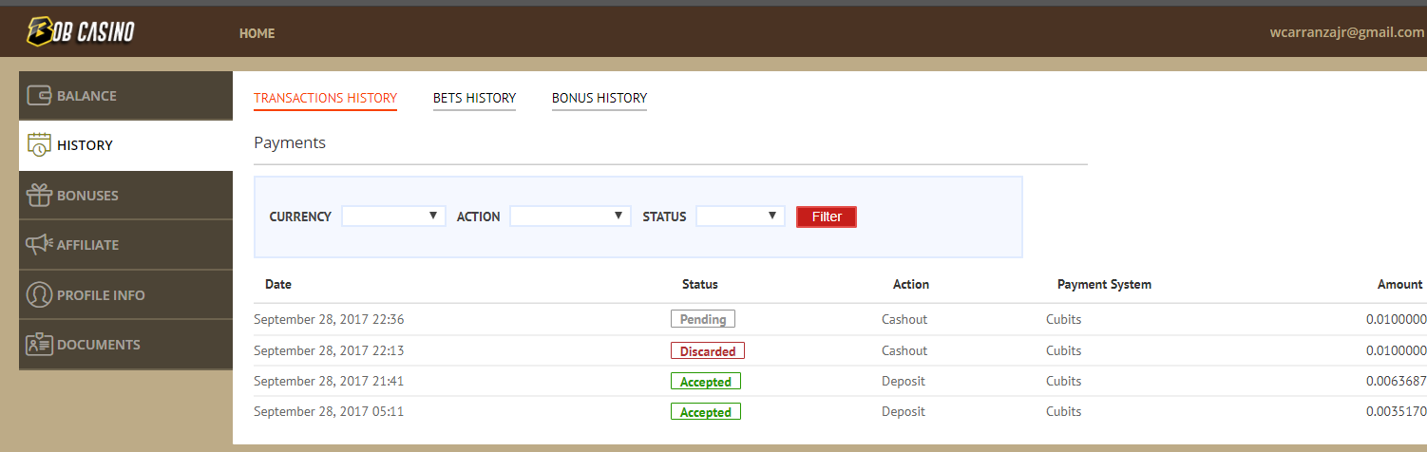1427x452 pixels.
Task: Click the person Profile Info icon
Action: 39,294
